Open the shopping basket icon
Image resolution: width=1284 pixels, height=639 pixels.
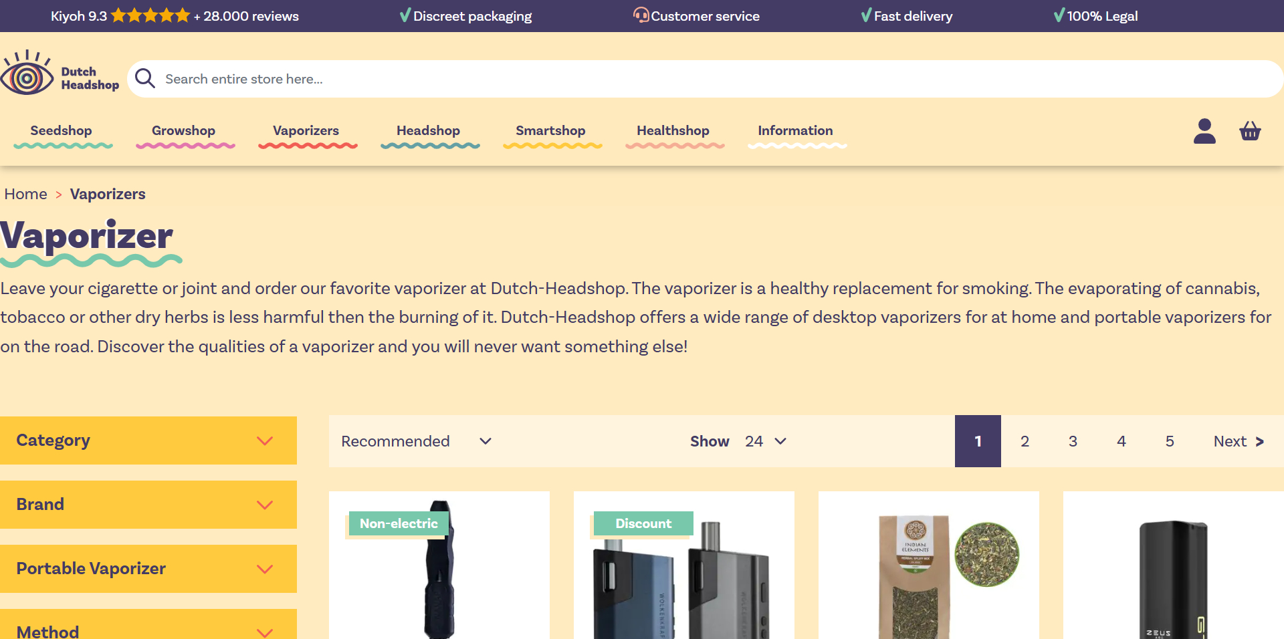pos(1250,131)
